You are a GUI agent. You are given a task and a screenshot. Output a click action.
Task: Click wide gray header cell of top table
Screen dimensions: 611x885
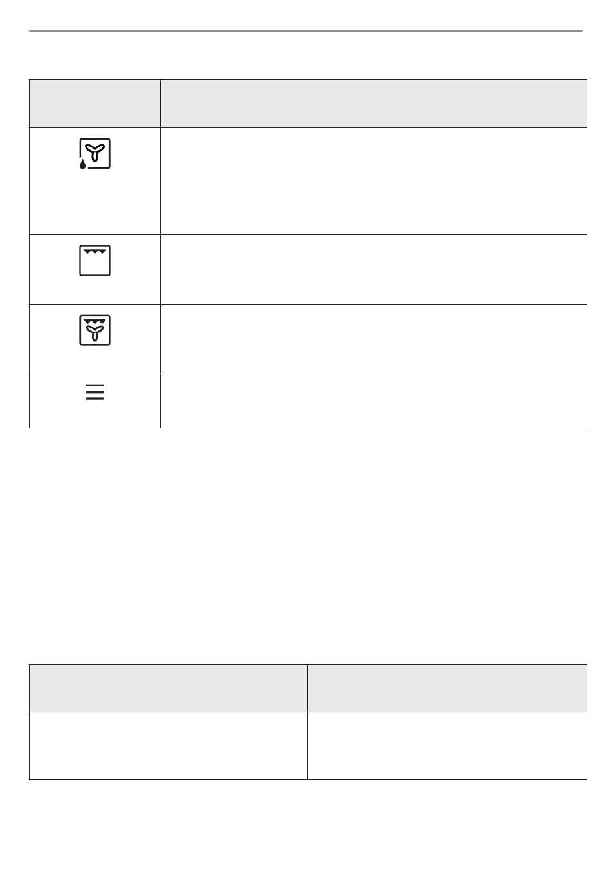click(x=374, y=103)
